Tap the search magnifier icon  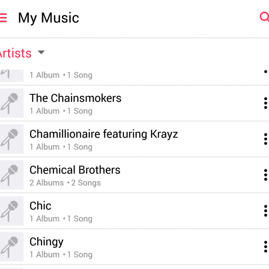tap(265, 17)
